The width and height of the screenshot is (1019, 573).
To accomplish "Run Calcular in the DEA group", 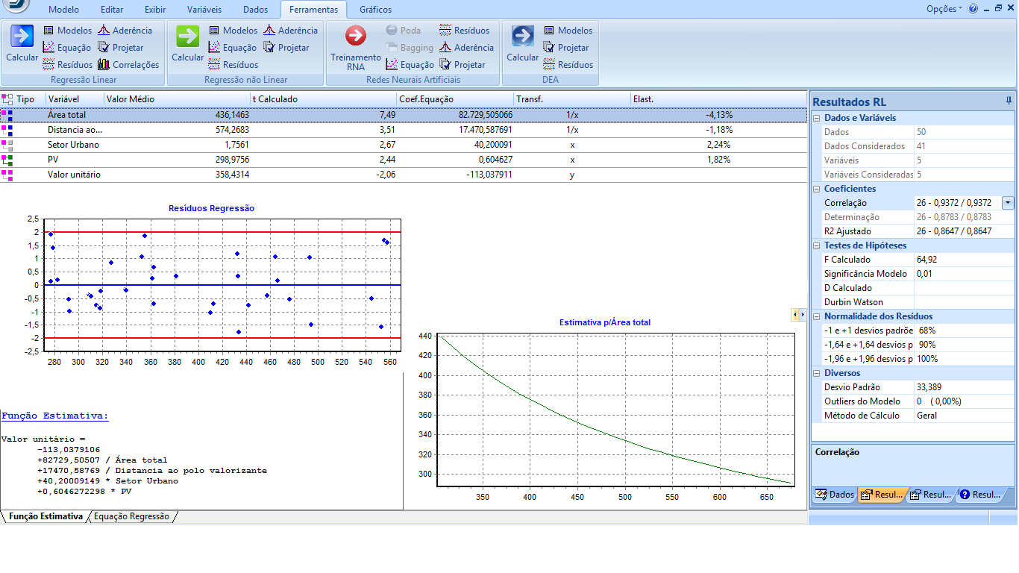I will [x=522, y=44].
